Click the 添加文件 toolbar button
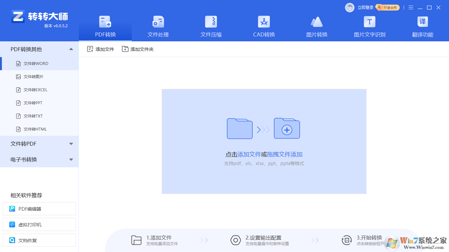The image size is (449, 252). [101, 49]
